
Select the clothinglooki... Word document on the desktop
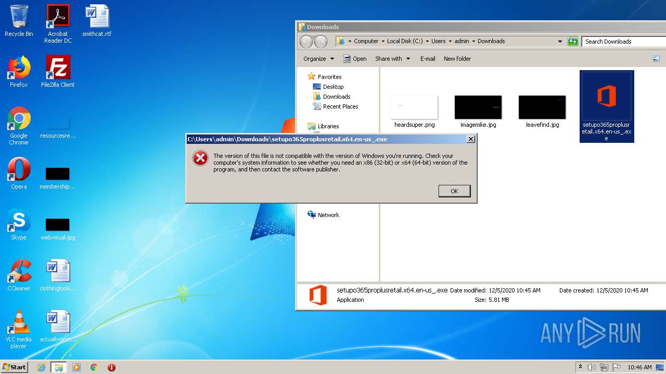click(58, 275)
